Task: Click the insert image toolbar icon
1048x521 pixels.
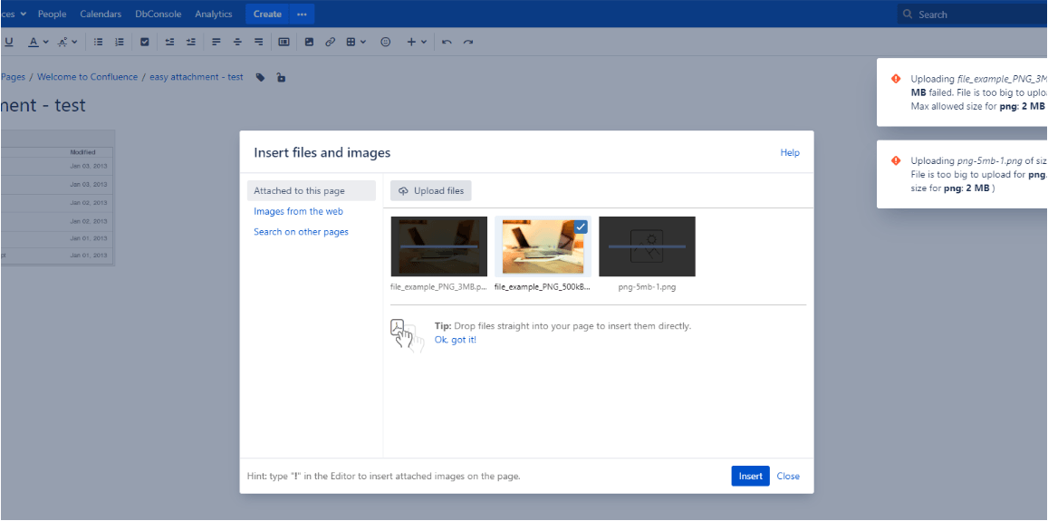Action: (309, 42)
